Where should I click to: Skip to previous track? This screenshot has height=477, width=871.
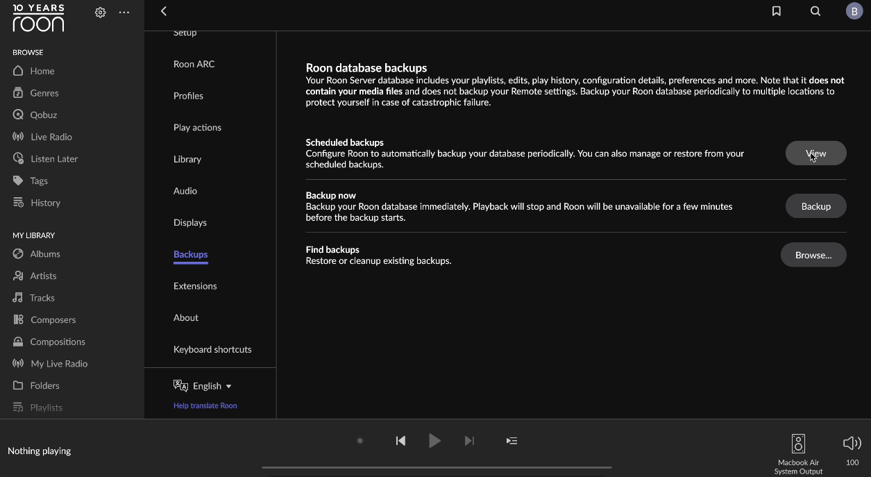(x=400, y=441)
